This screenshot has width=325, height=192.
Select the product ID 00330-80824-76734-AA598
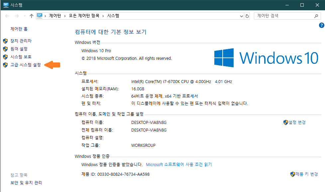tap(123, 174)
